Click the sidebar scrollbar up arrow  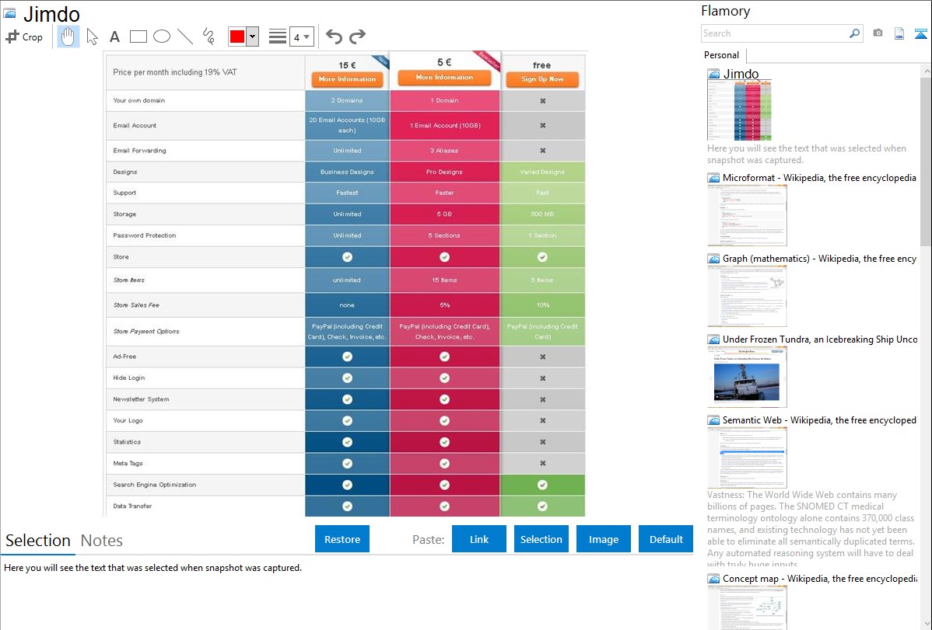[x=926, y=71]
